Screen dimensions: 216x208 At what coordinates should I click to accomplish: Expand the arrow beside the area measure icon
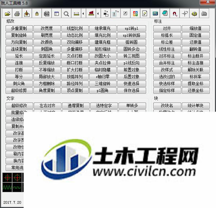(98, 13)
